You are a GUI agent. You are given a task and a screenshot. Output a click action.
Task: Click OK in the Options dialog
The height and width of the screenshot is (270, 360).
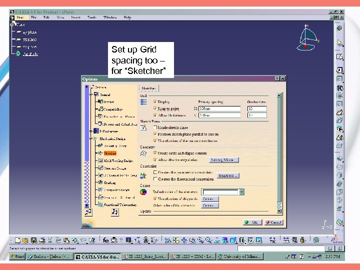coord(252,222)
